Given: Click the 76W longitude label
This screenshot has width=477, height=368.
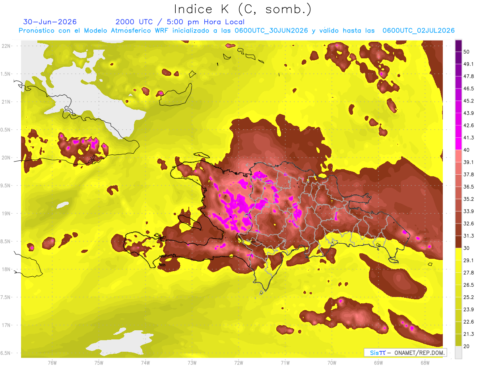Looking at the screenshot, I should (x=52, y=363).
